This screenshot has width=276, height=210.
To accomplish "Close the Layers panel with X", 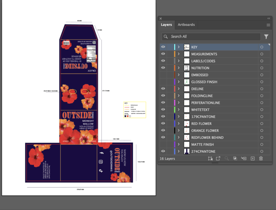I will (x=161, y=18).
